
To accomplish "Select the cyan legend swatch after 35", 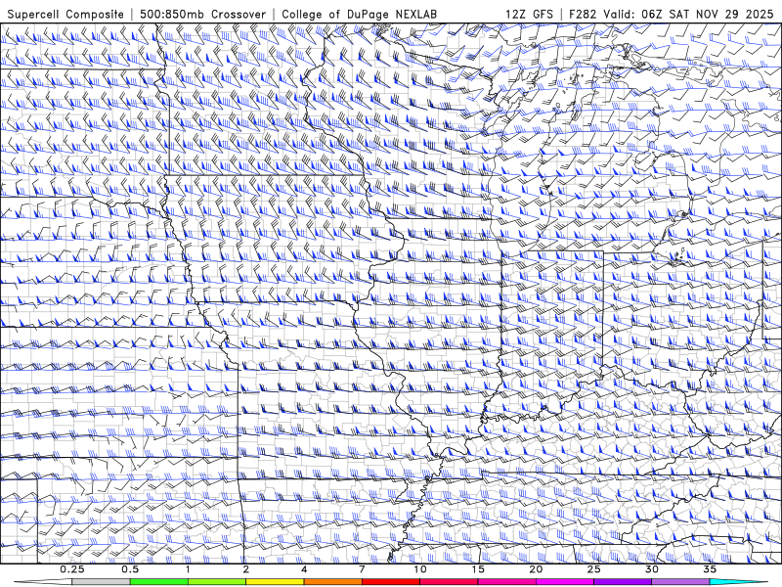I will pos(738,582).
